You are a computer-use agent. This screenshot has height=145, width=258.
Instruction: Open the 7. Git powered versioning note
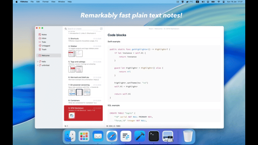click(83, 89)
